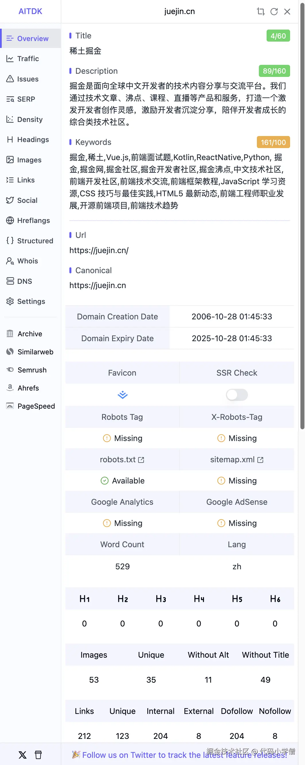305x765 pixels.
Task: Open the sitemap.xml external link
Action: click(260, 460)
